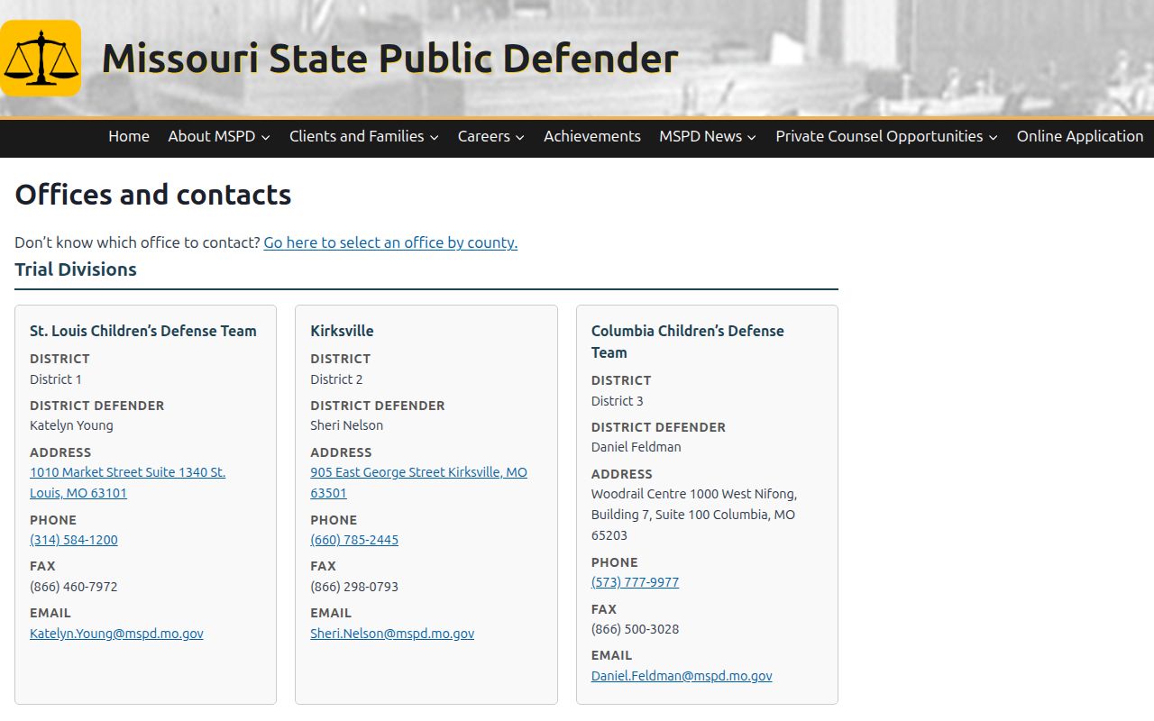The height and width of the screenshot is (721, 1154).
Task: Open the Online Application menu item
Action: point(1080,136)
